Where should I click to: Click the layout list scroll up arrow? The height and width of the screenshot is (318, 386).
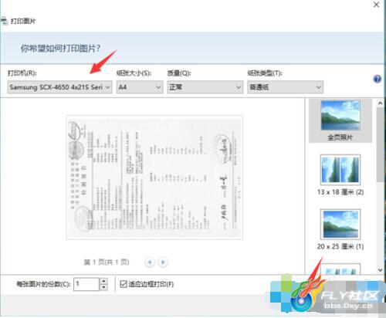click(x=381, y=103)
